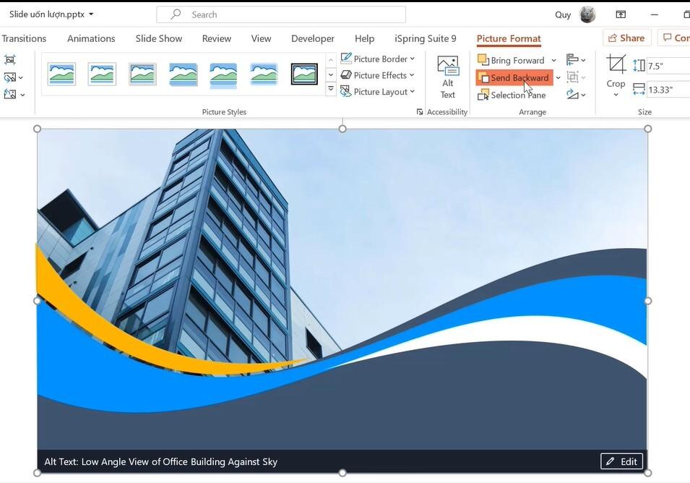Click the shape height field showing 7.5"
690x483 pixels.
pos(668,66)
